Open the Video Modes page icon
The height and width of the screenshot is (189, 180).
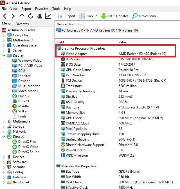coord(15,91)
